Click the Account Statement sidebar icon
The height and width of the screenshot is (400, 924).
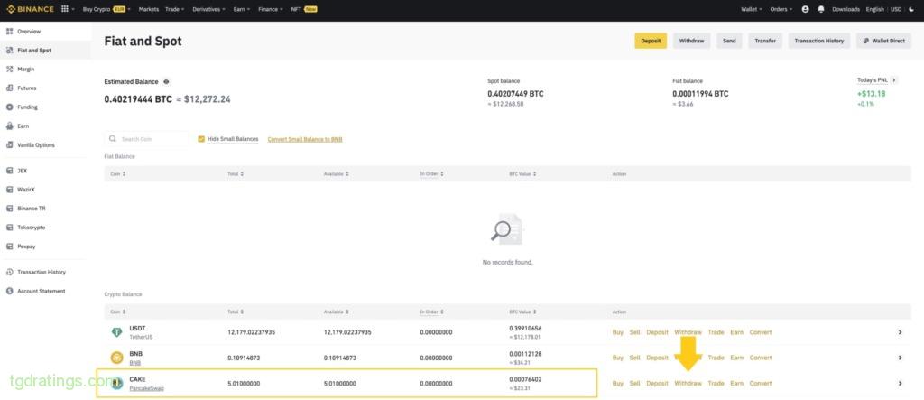[x=9, y=291]
